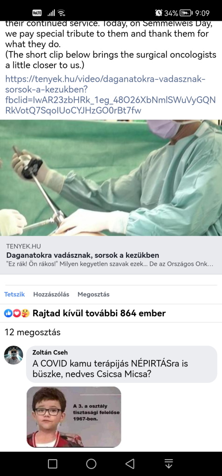Image resolution: width=222 pixels, height=476 pixels.
Task: Open the Zoltán Cseh commenter name
Action: [x=50, y=353]
